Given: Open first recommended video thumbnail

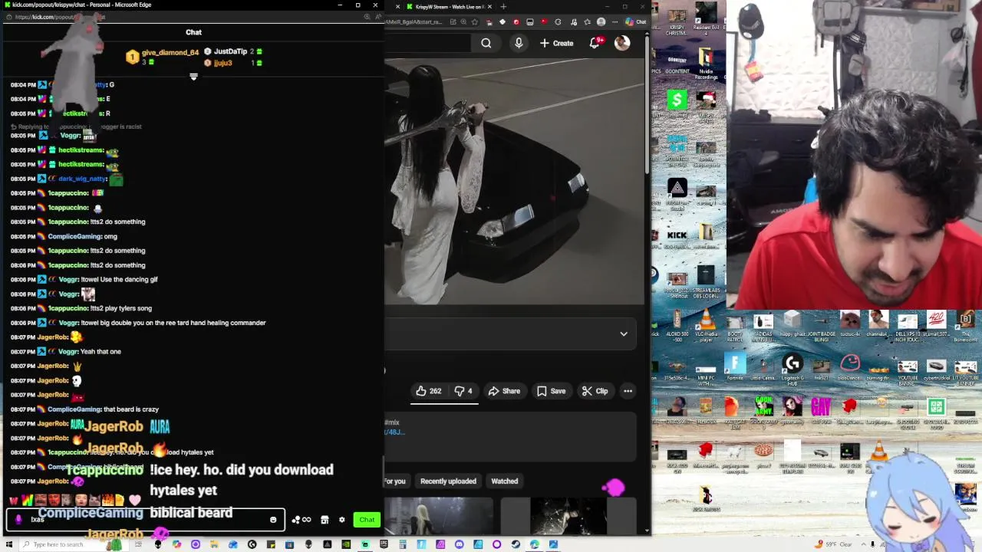Looking at the screenshot, I should pos(440,515).
